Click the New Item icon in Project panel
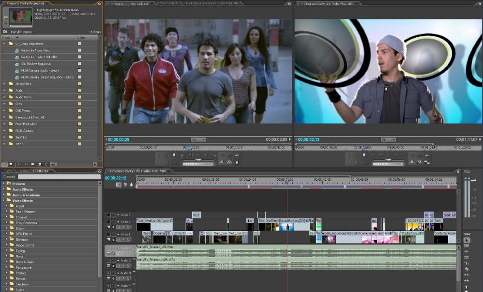 pos(40,164)
